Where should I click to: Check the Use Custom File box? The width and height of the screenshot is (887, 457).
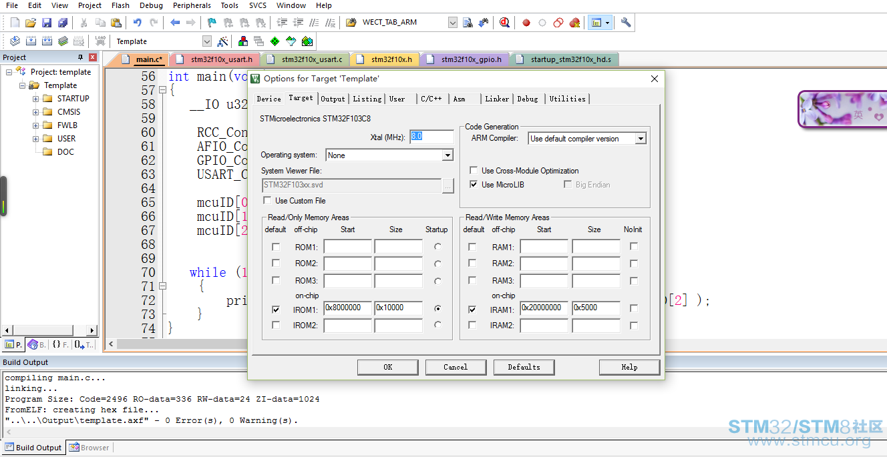pyautogui.click(x=267, y=201)
